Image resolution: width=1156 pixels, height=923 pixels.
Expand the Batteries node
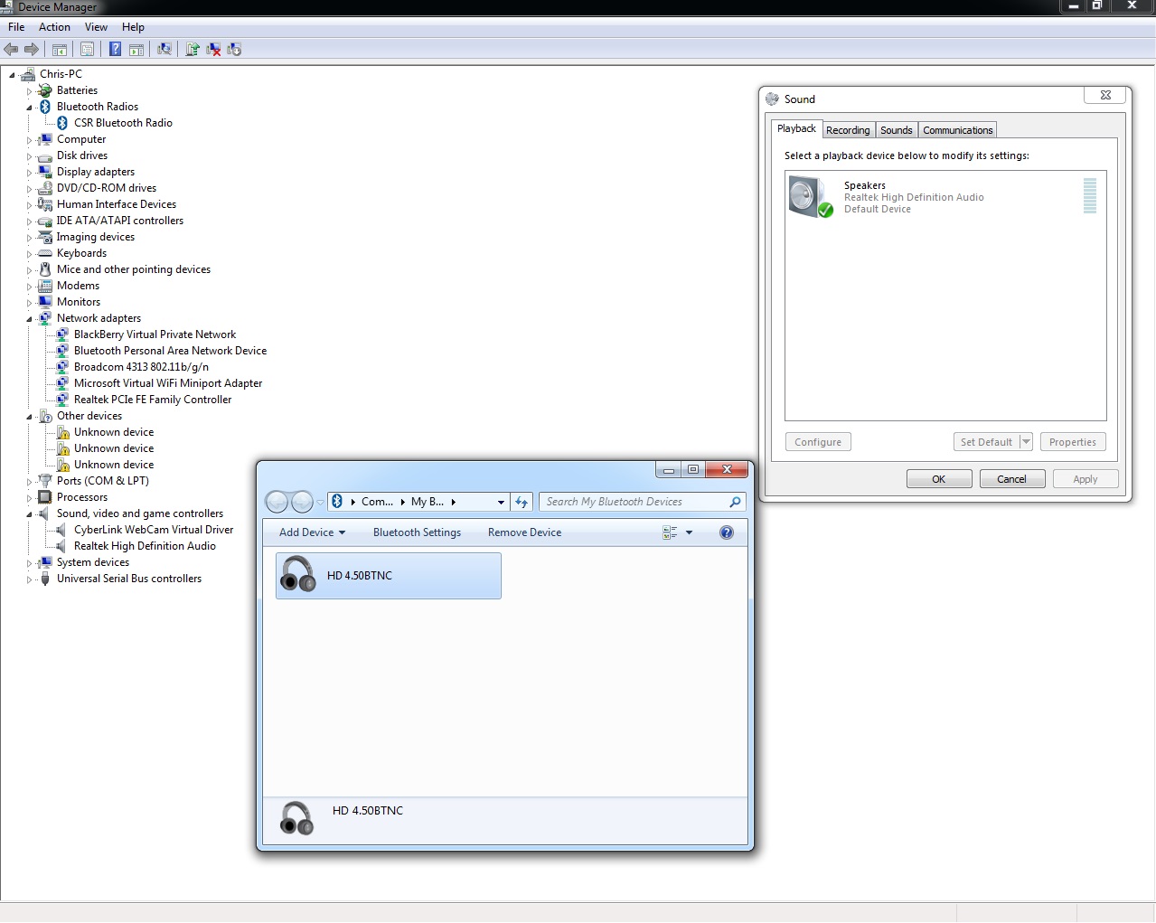pos(29,91)
